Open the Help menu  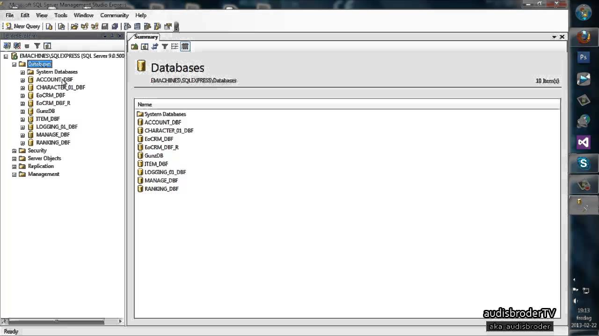[x=141, y=15]
